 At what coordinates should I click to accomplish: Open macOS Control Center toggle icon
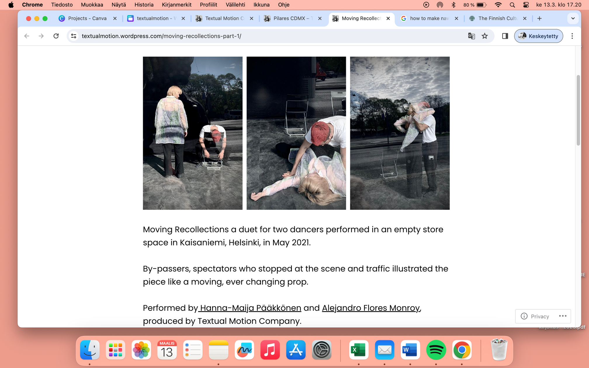click(526, 5)
